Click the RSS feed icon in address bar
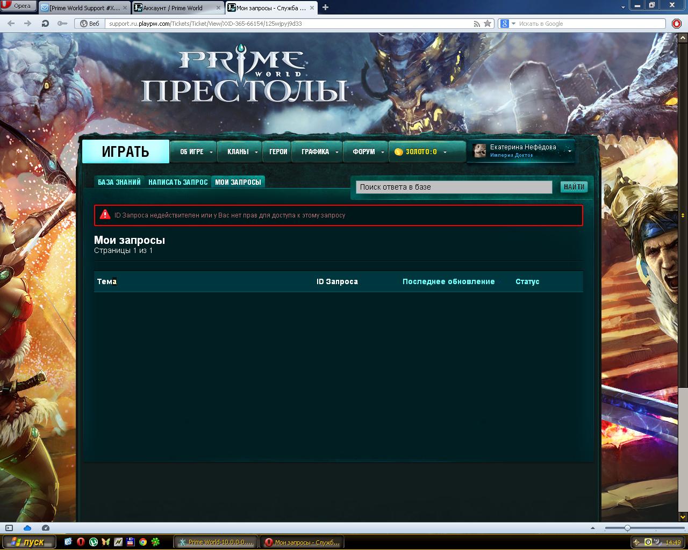Image resolution: width=688 pixels, height=550 pixels. coord(477,24)
